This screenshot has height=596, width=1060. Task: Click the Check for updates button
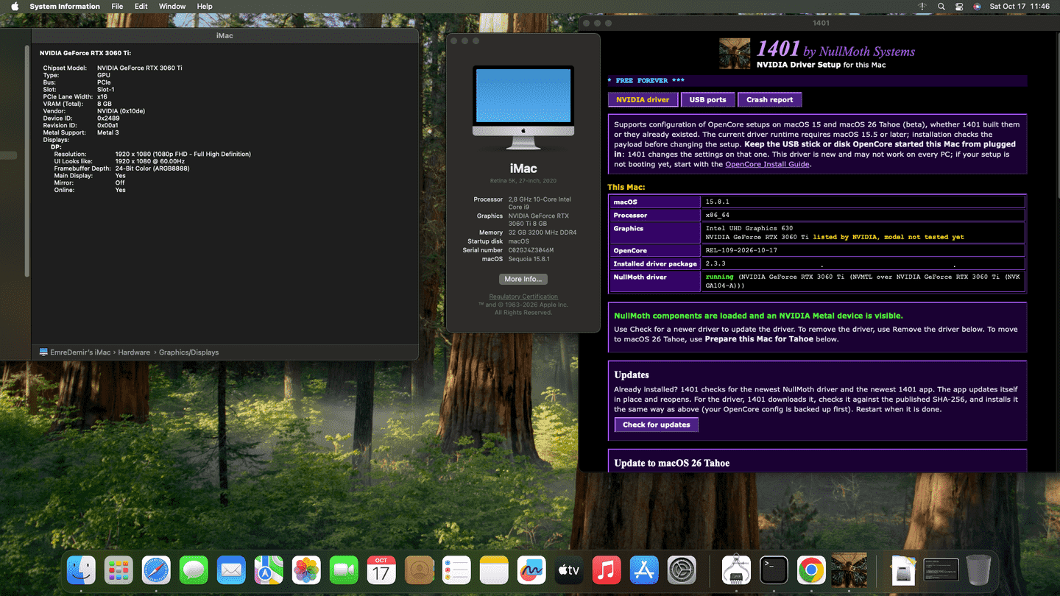657,425
